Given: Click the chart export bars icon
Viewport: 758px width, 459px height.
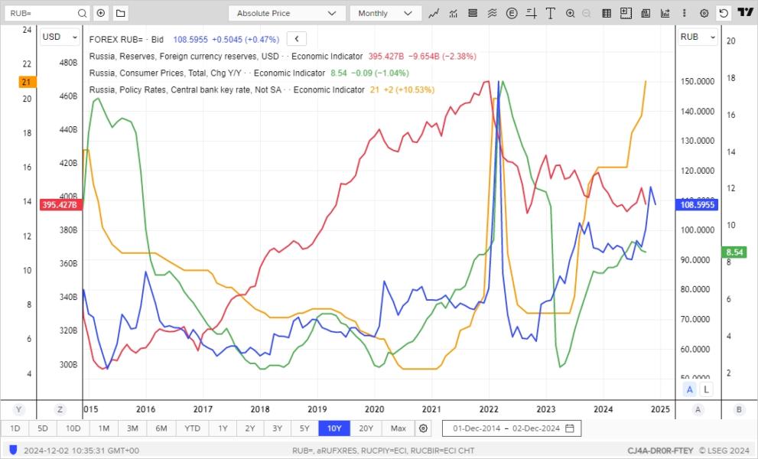Looking at the screenshot, I should tap(665, 13).
